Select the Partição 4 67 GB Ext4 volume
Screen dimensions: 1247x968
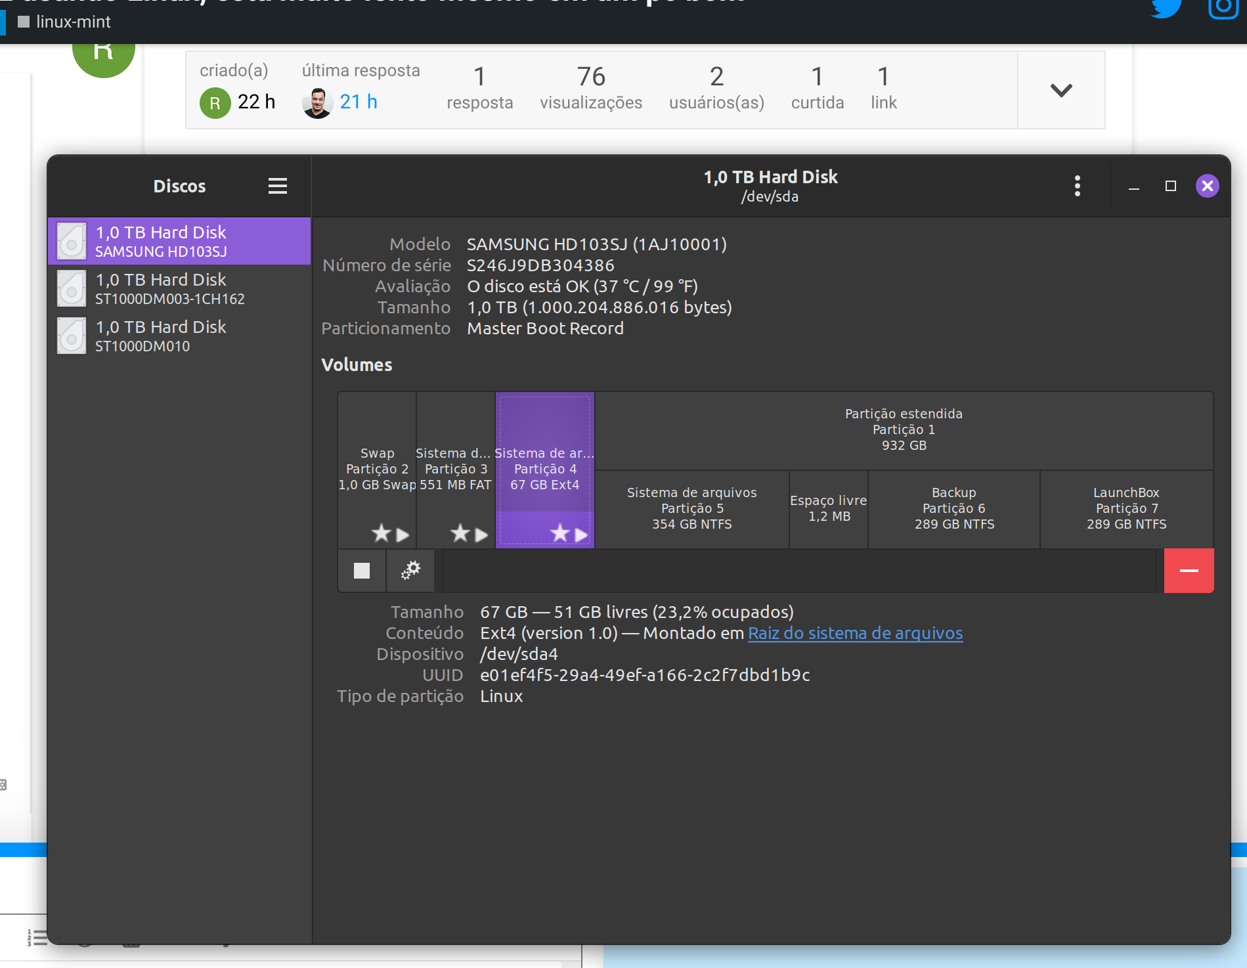(545, 470)
